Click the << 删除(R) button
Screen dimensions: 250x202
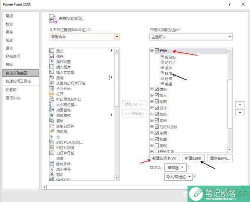(x=134, y=113)
